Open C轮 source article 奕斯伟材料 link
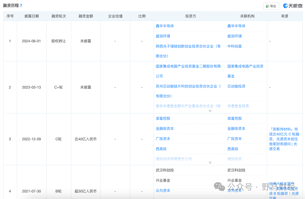Image resolution: width=305 pixels, height=199 pixels. [284, 139]
